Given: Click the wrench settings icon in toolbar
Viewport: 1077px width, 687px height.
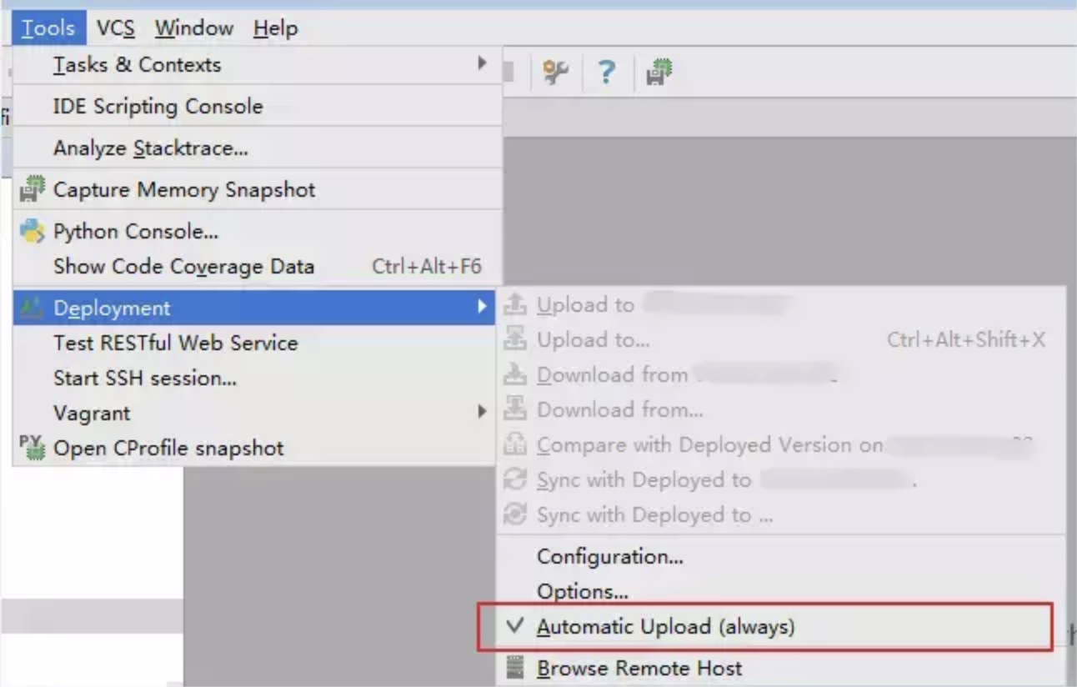Looking at the screenshot, I should pos(555,73).
